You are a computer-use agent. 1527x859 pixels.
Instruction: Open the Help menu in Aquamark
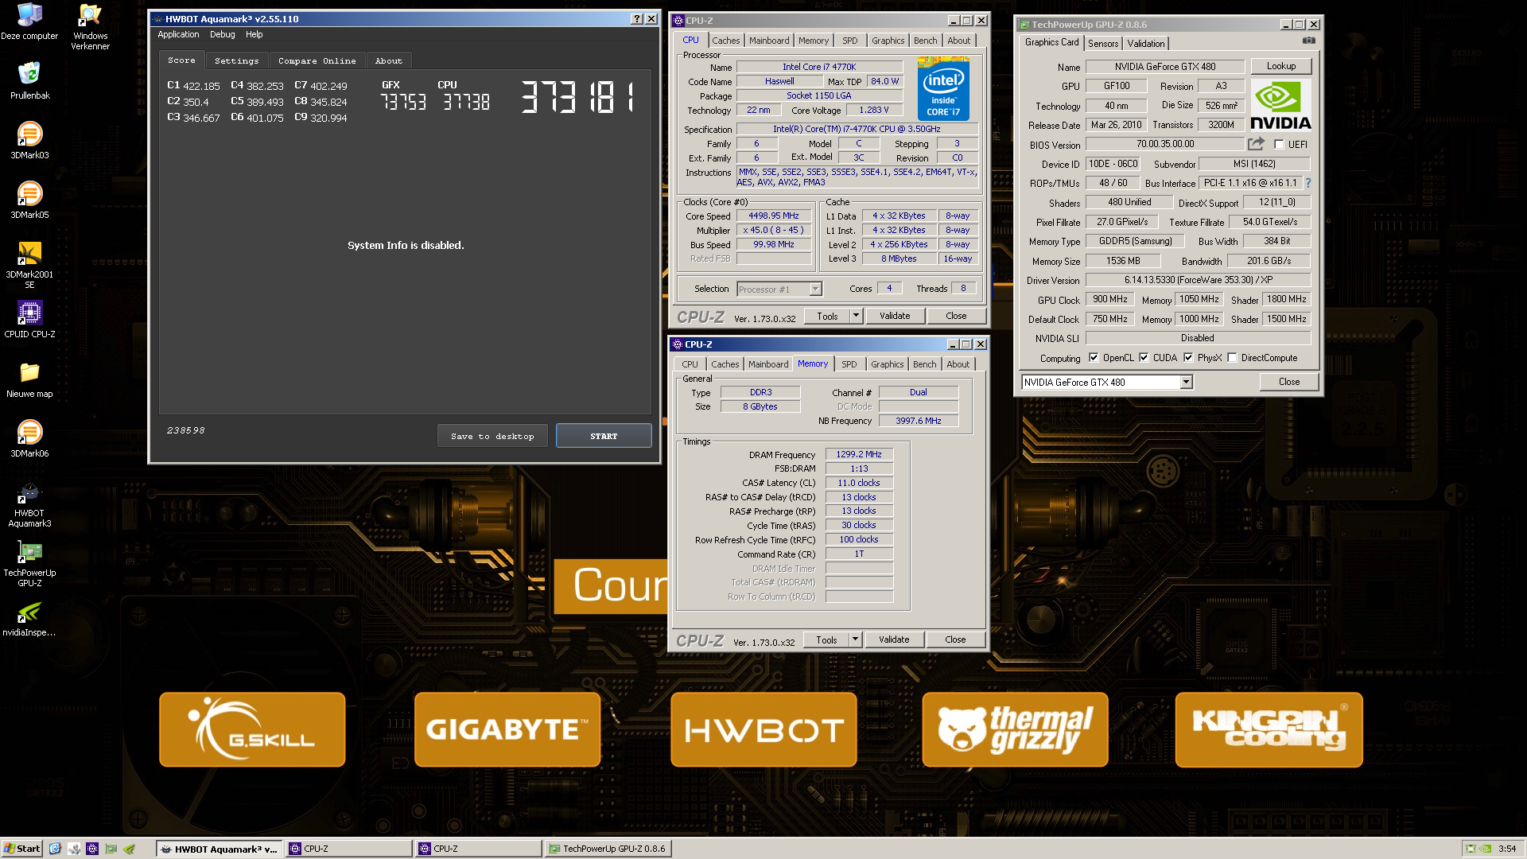tap(254, 34)
